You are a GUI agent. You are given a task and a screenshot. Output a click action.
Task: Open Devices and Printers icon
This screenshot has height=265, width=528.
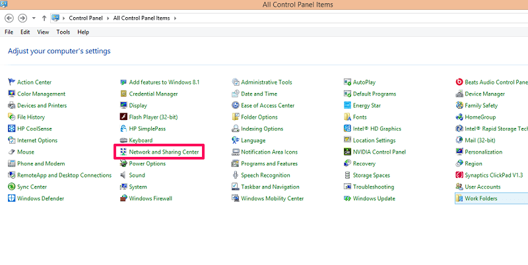[11, 105]
